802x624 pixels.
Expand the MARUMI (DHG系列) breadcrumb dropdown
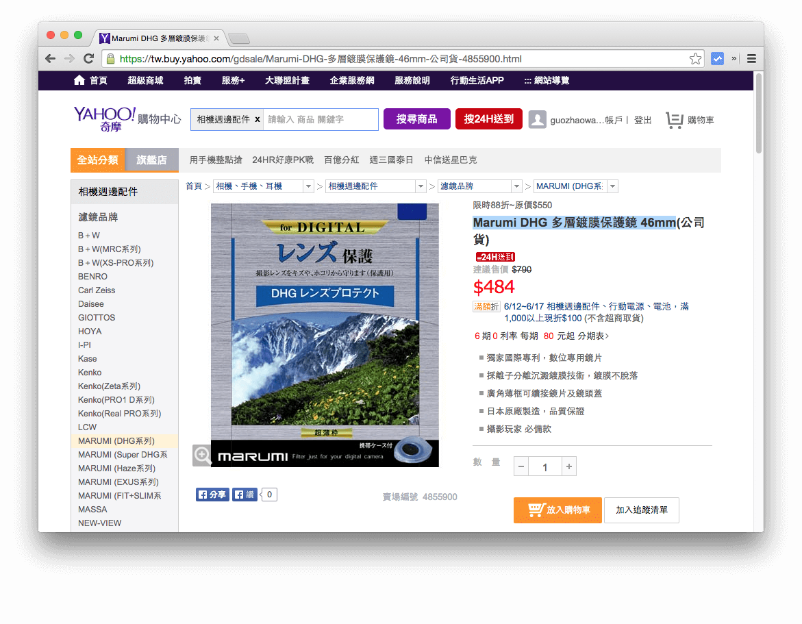[612, 186]
